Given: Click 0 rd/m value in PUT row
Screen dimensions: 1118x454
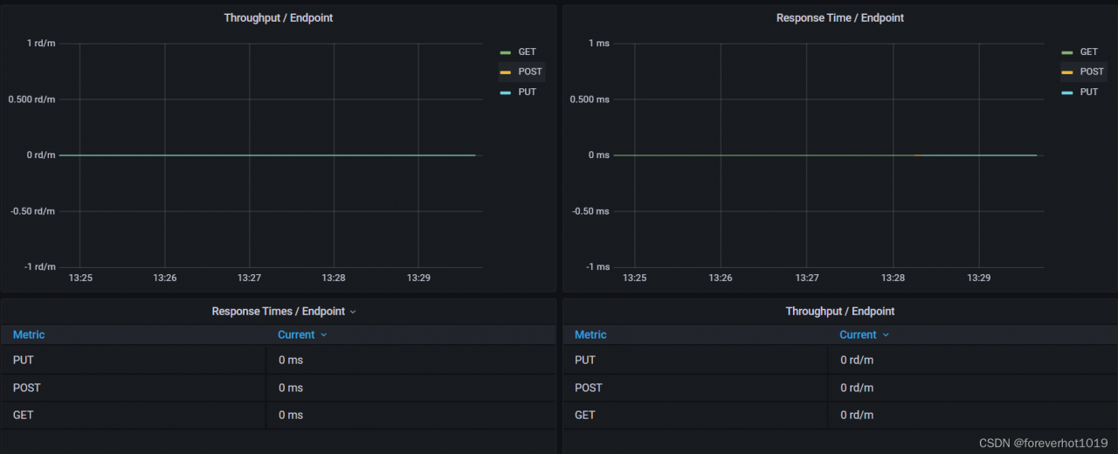Looking at the screenshot, I should pos(857,360).
